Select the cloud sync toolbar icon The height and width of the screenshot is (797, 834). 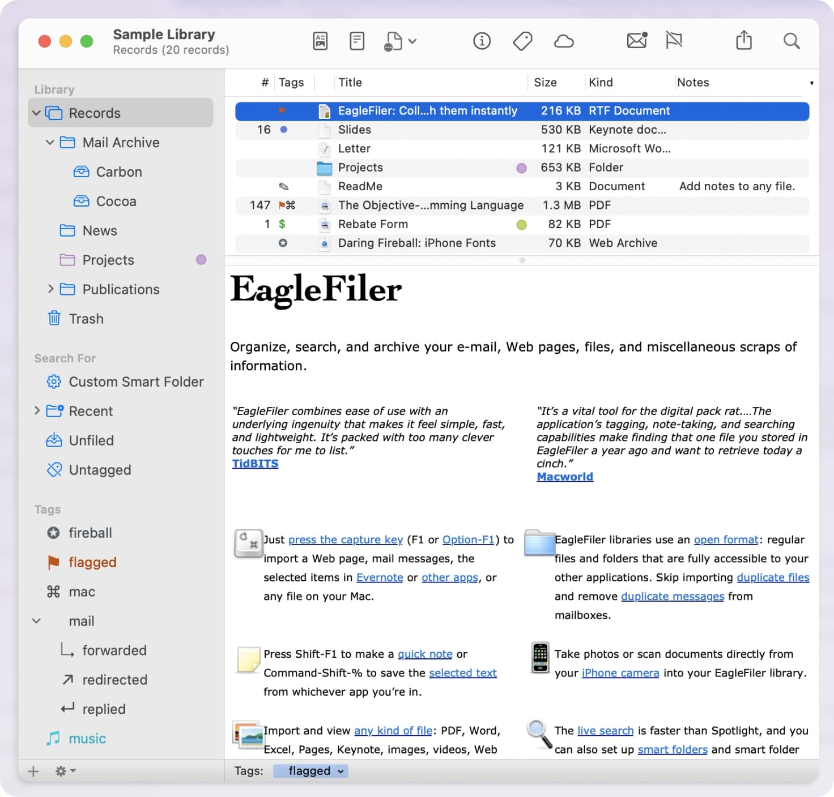[564, 40]
